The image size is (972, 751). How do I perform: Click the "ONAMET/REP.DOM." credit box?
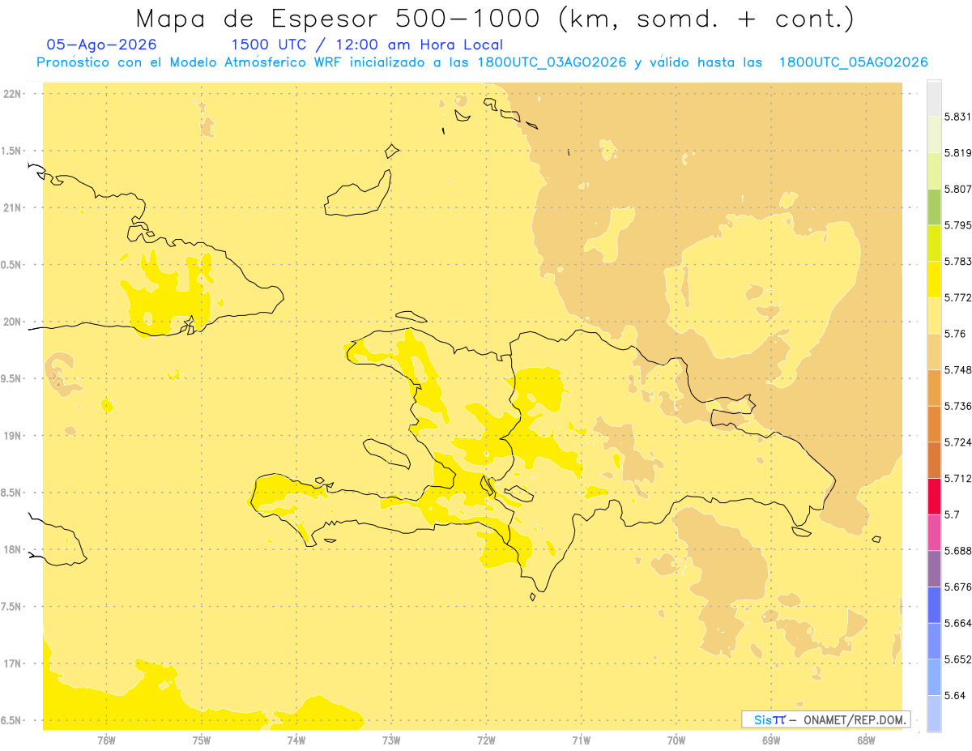(x=826, y=719)
